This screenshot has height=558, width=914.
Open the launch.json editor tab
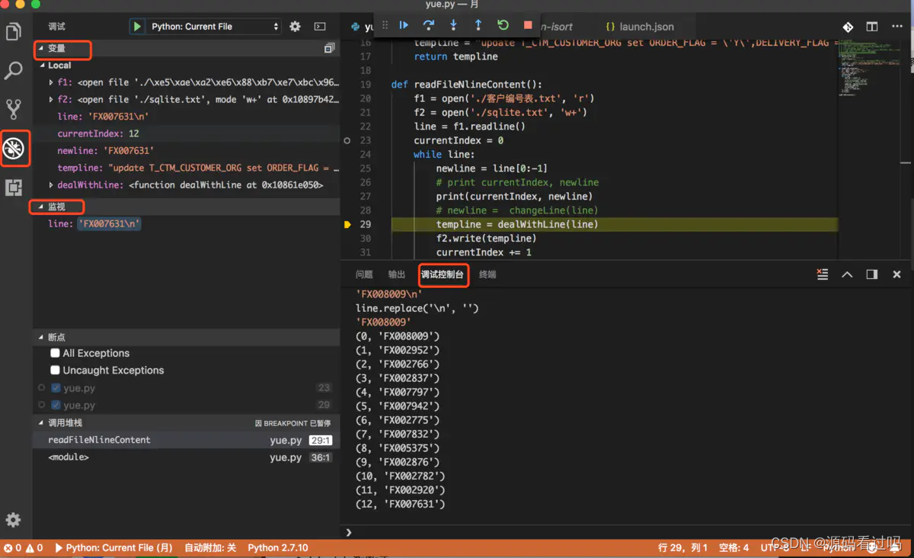640,27
